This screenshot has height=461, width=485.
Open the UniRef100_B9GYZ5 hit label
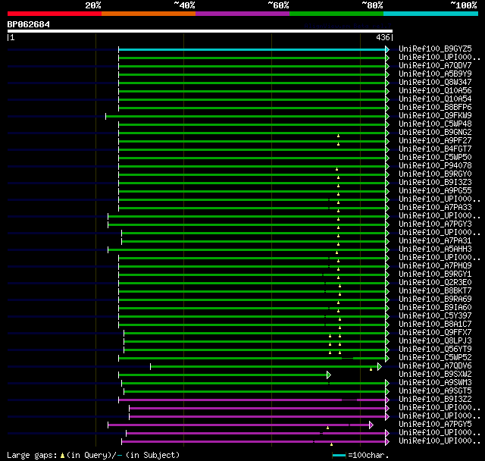pyautogui.click(x=435, y=49)
